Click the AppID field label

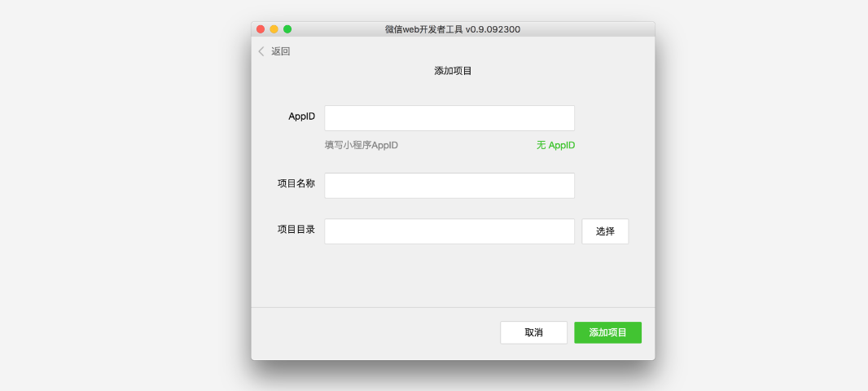coord(302,116)
